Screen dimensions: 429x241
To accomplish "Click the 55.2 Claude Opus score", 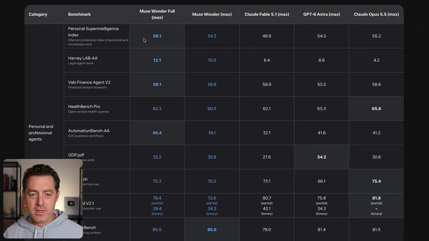I will pos(376,36).
